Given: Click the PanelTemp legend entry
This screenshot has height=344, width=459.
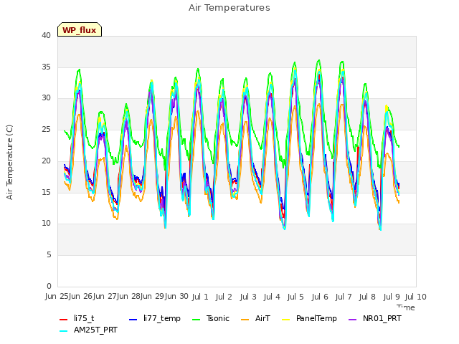Looking at the screenshot, I should [316, 318].
